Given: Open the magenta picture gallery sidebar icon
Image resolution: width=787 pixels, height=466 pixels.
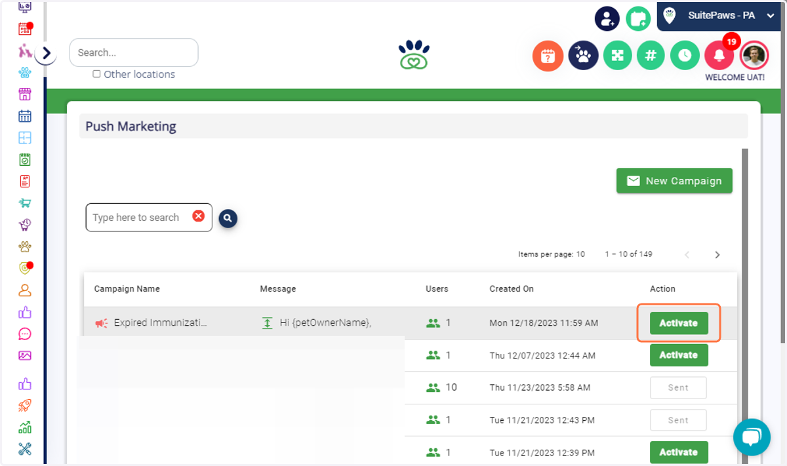Looking at the screenshot, I should click(25, 355).
